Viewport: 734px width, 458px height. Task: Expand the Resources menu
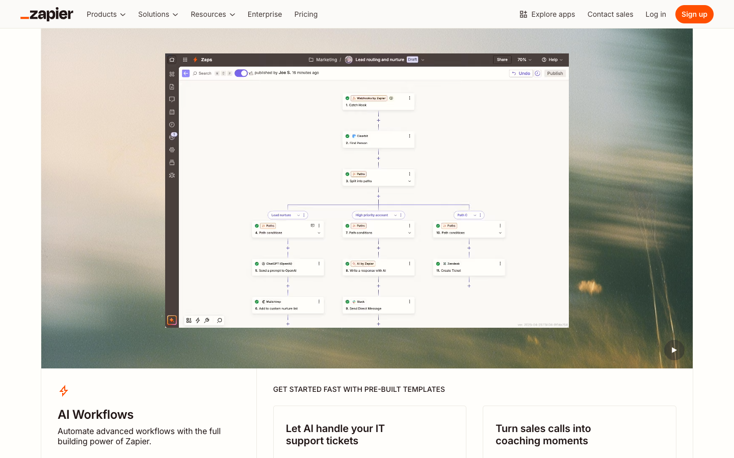point(213,14)
